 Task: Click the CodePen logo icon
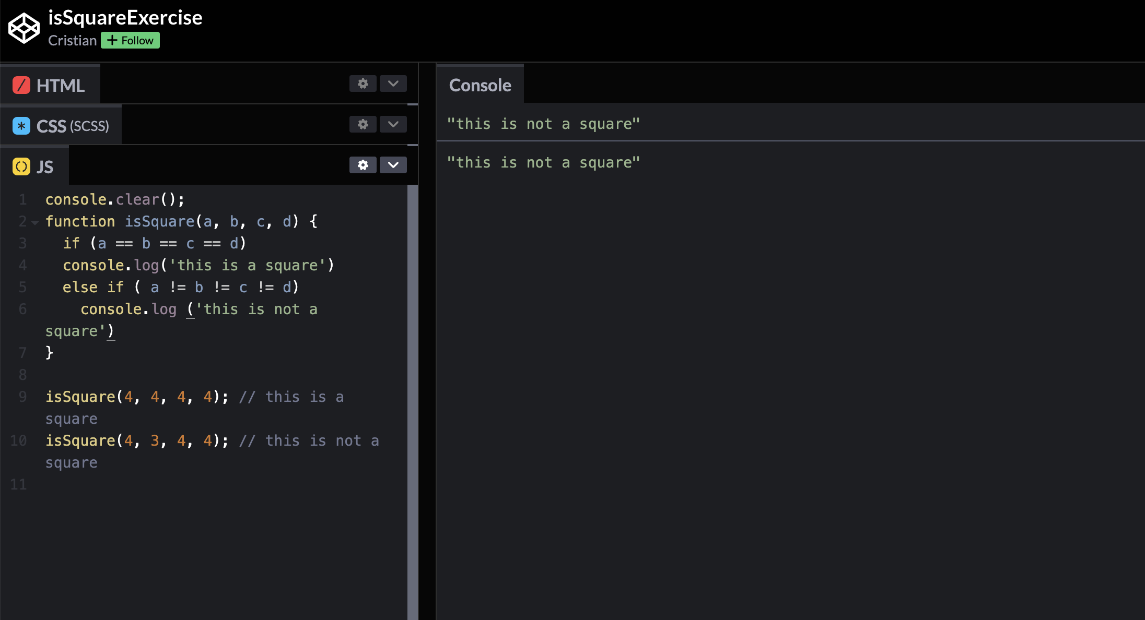click(x=23, y=27)
